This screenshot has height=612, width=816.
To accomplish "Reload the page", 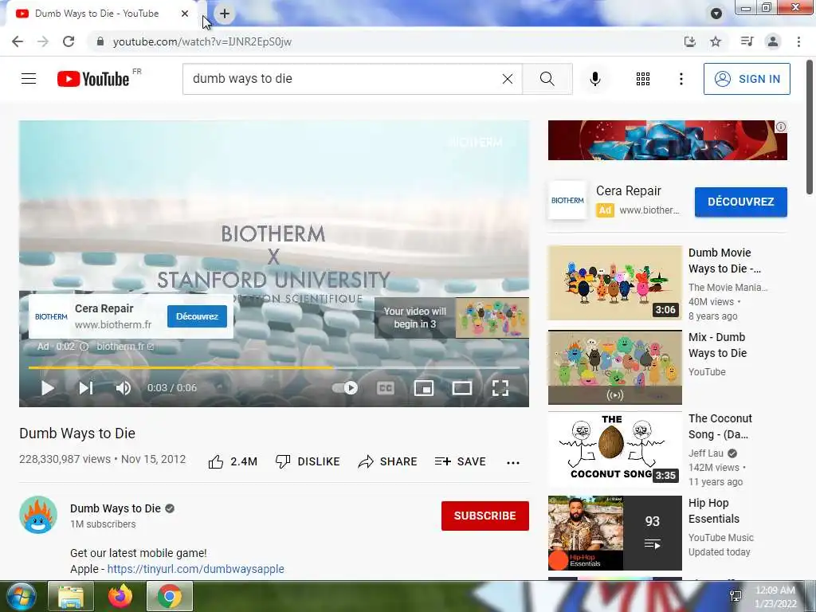I will click(x=69, y=41).
